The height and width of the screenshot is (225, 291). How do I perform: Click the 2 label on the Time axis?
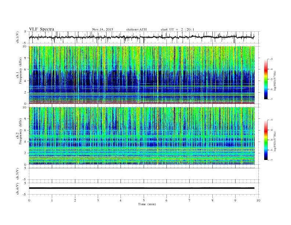click(x=75, y=200)
